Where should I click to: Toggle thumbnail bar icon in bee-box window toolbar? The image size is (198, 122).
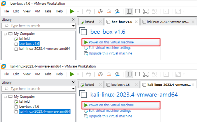pos(137,11)
